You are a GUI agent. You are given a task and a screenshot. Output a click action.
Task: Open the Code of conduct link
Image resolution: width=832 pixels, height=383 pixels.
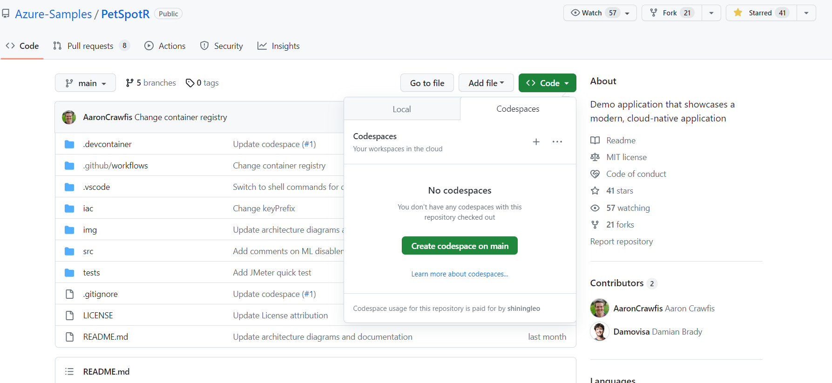click(x=636, y=174)
